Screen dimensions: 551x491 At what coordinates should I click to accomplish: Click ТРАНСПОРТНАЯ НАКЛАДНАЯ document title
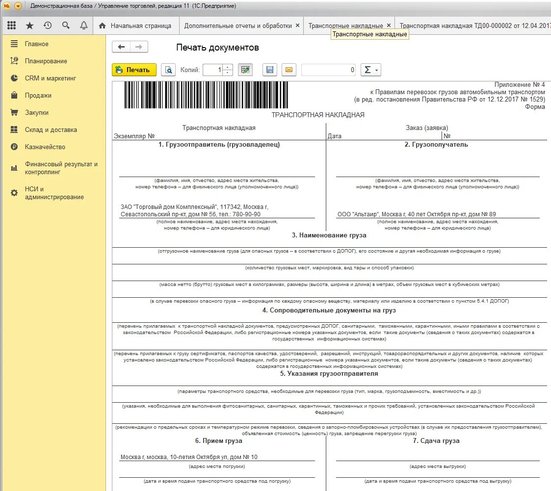pyautogui.click(x=317, y=115)
